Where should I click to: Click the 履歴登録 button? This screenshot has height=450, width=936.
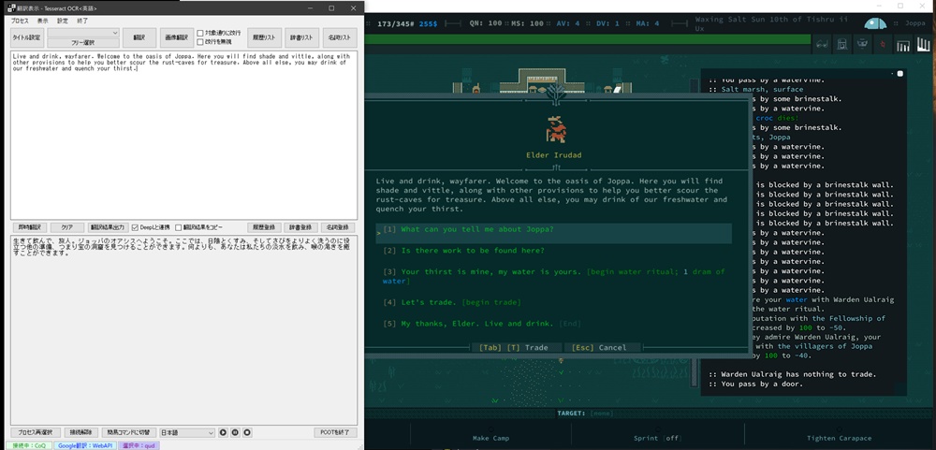[264, 227]
